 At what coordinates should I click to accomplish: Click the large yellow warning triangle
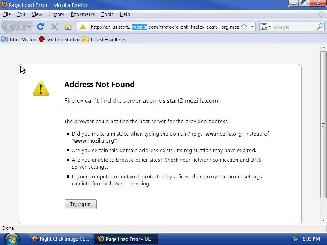click(40, 88)
